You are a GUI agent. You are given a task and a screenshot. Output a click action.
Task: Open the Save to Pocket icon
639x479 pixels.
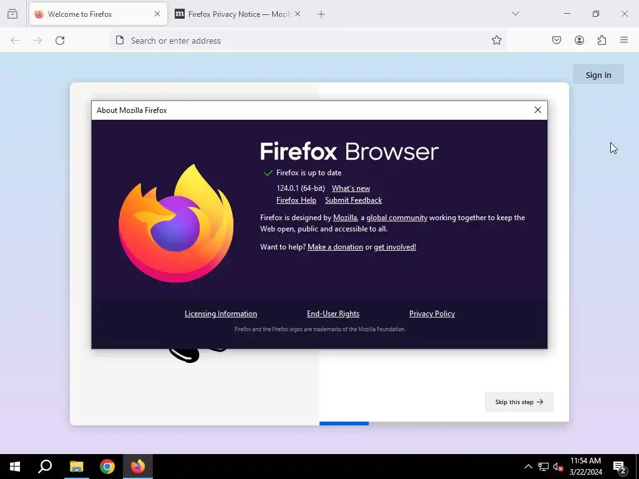click(557, 40)
